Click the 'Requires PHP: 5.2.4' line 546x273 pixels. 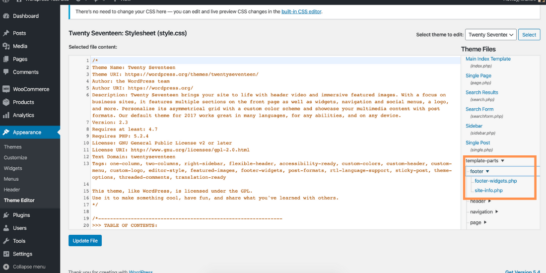tap(121, 136)
